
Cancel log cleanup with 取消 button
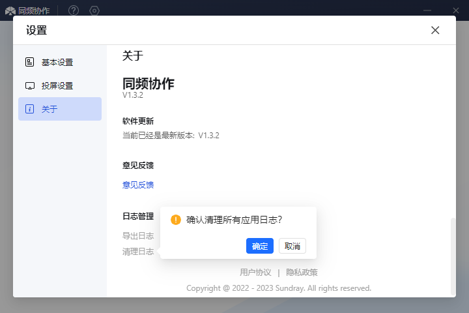pos(292,246)
